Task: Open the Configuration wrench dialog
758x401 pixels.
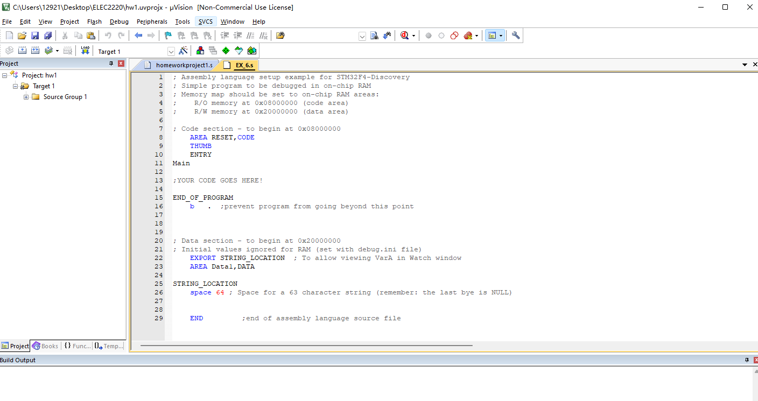Action: pyautogui.click(x=515, y=36)
